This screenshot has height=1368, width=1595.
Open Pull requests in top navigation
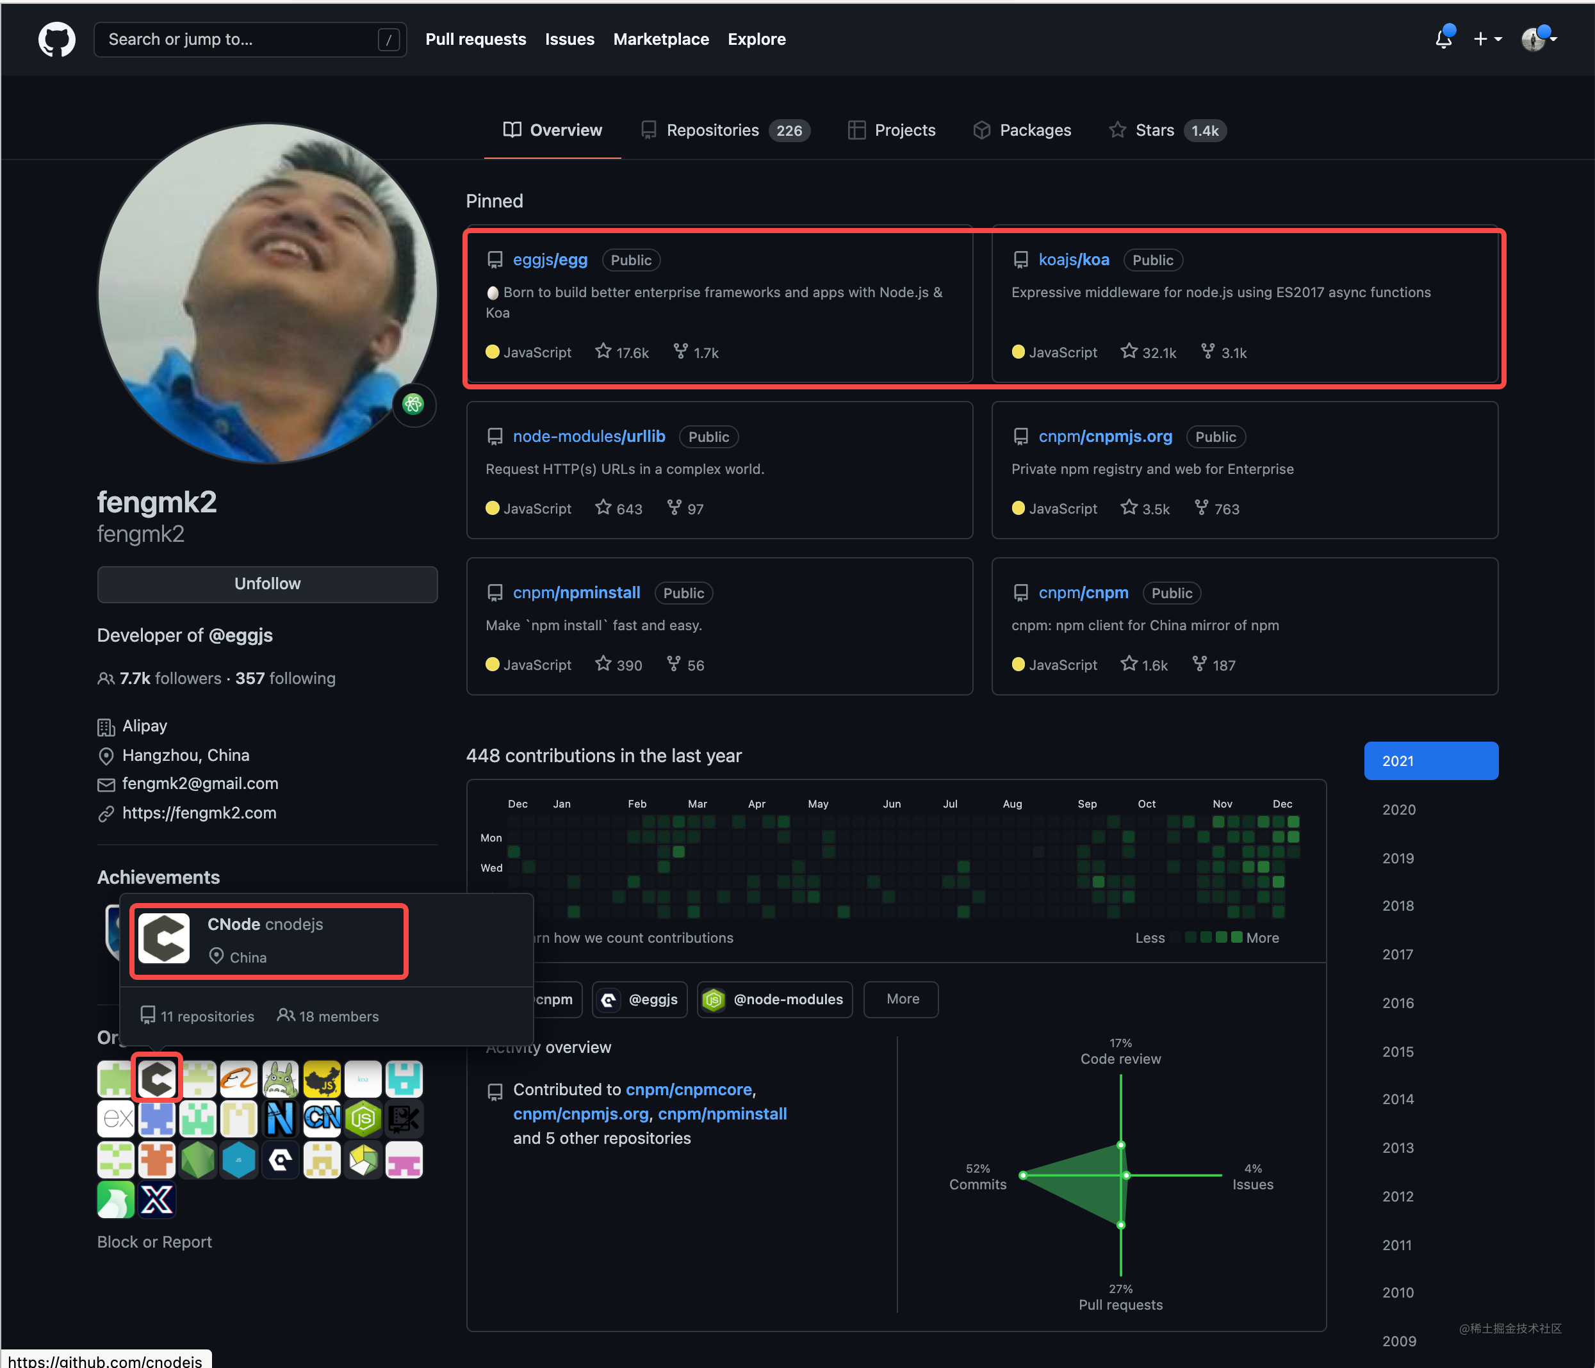(476, 39)
